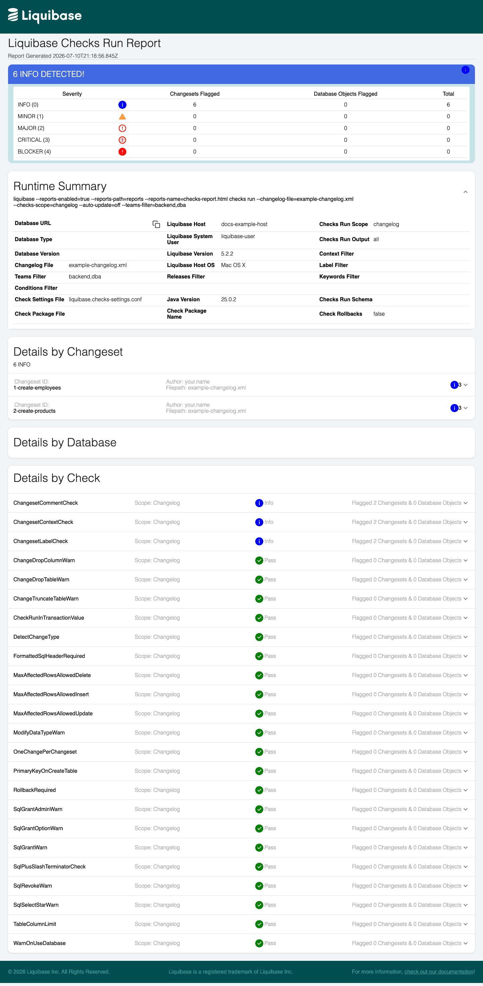Click ChangesetLabelCheck info status icon
483x986 pixels.
(259, 541)
